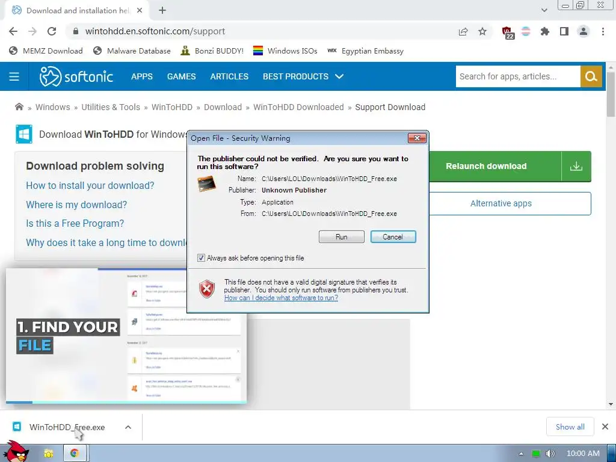The width and height of the screenshot is (616, 462).
Task: Open the GAMES navigation item
Action: 181,76
